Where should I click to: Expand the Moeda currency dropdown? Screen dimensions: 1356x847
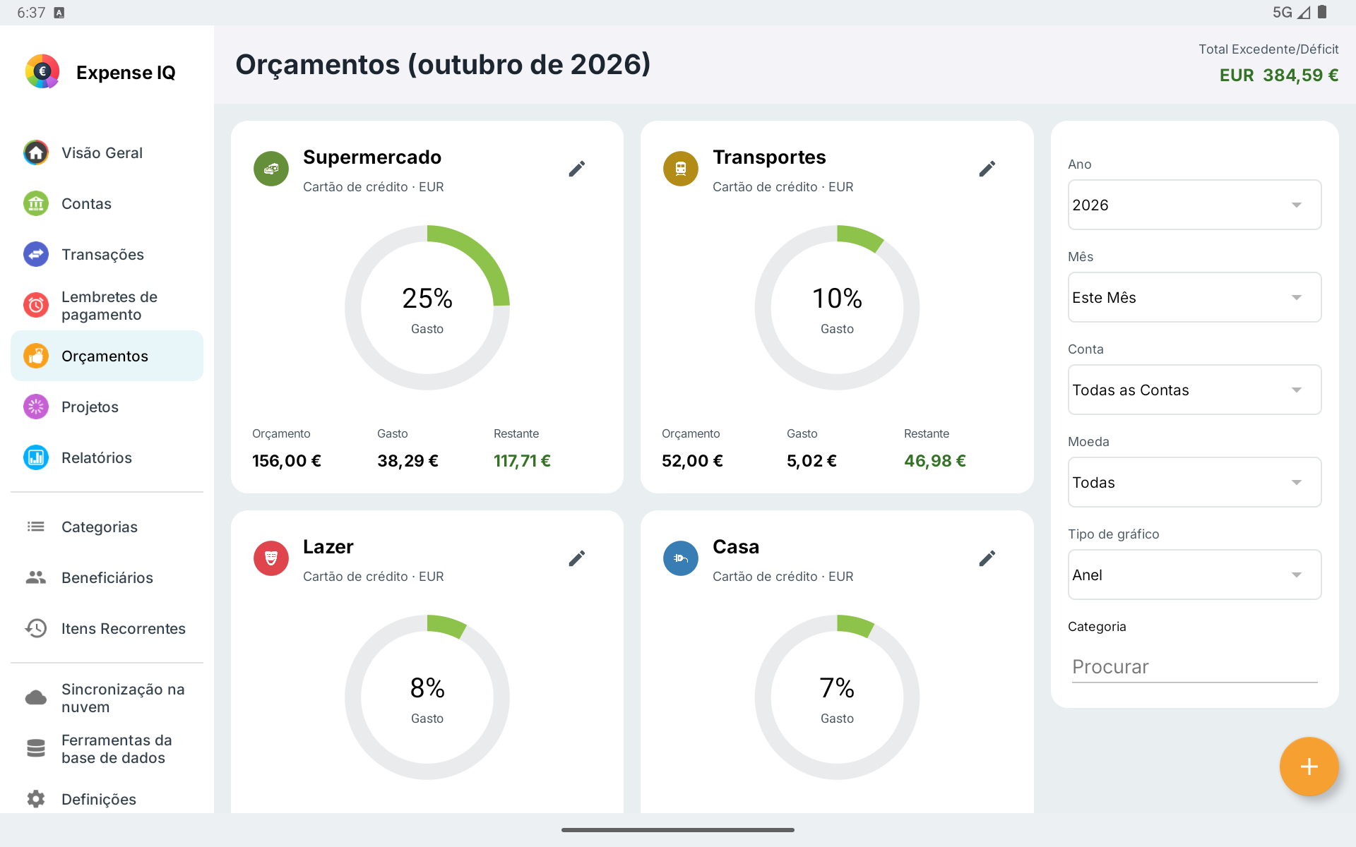coord(1194,482)
